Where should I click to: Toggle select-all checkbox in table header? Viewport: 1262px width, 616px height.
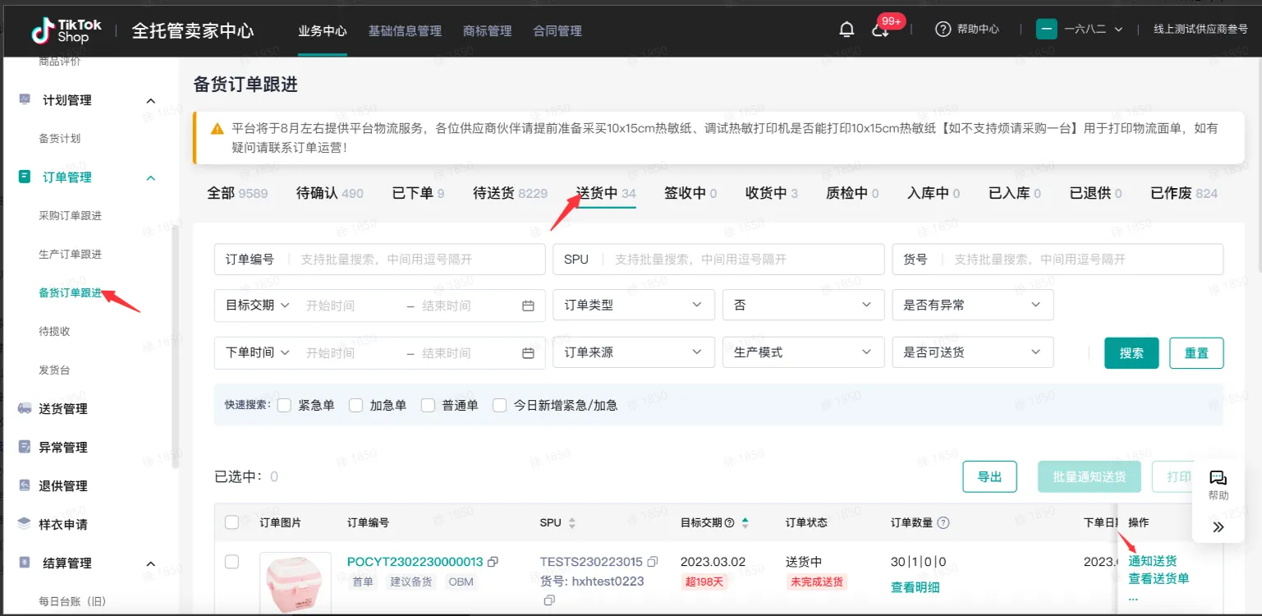(x=232, y=522)
